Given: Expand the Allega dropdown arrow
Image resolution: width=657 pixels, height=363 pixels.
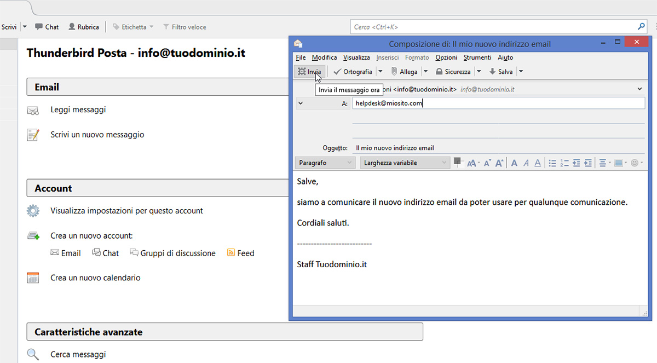Looking at the screenshot, I should [x=426, y=72].
